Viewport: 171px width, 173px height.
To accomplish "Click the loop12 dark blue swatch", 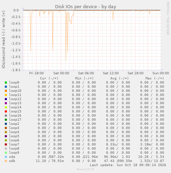I will (6, 99).
